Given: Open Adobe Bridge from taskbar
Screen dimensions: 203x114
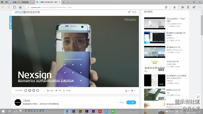Looking at the screenshot, I should [x=80, y=111].
